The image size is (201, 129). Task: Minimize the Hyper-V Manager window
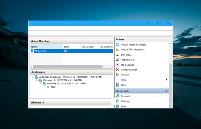coord(148,23)
